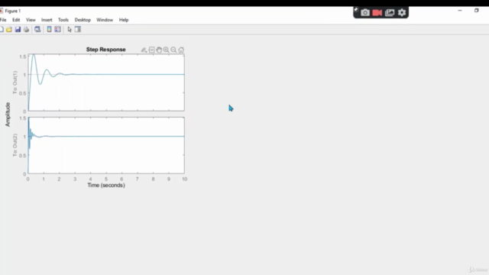Create a new figure from the toolbar

[x=2, y=29]
